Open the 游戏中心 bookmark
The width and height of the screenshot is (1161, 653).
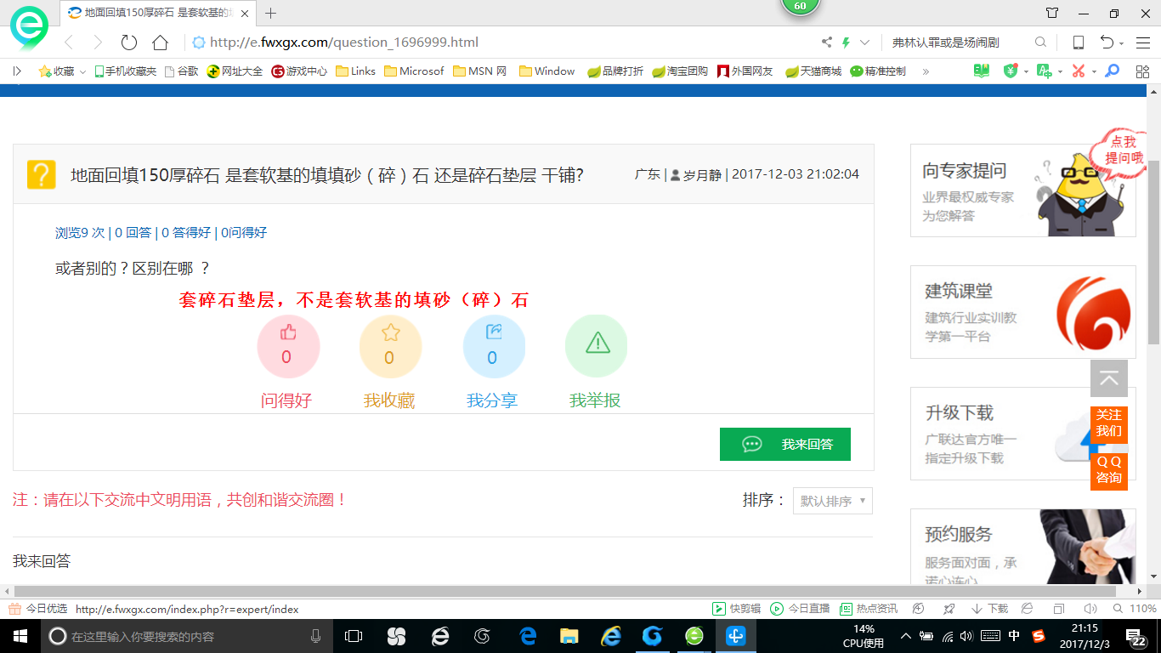[299, 71]
